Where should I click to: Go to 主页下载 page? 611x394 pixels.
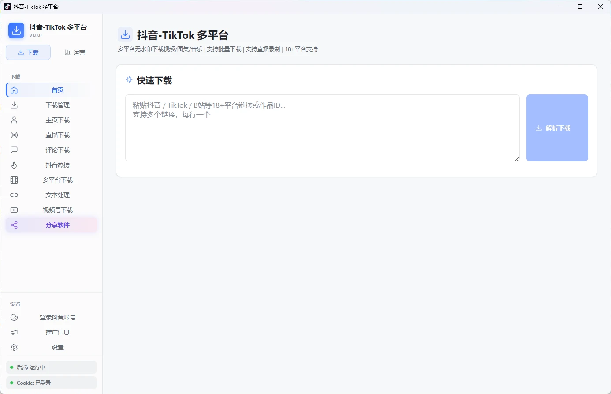(51, 120)
